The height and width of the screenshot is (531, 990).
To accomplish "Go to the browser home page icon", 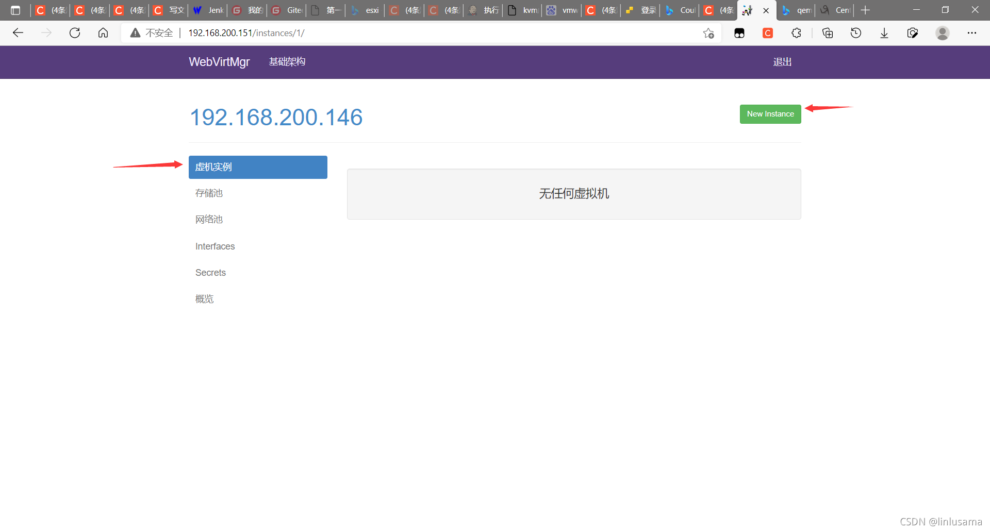I will click(103, 33).
